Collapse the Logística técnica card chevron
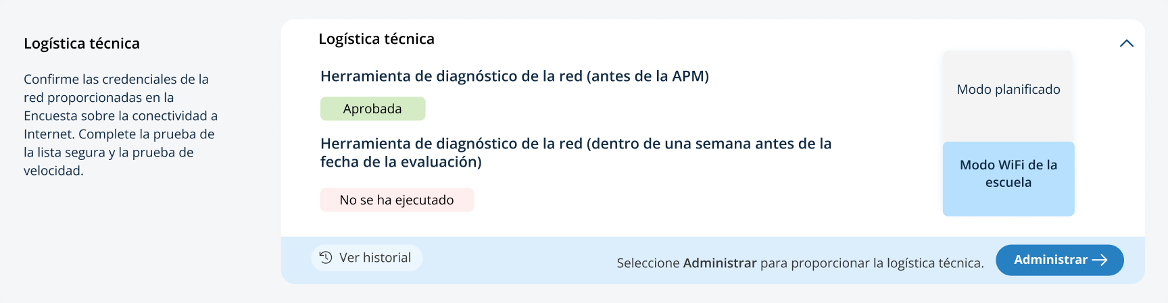Image resolution: width=1168 pixels, height=303 pixels. 1126,43
